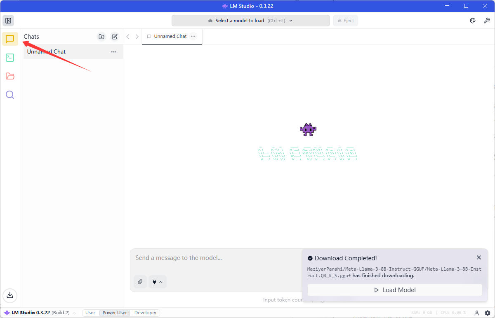The image size is (495, 318).
Task: Dismiss the Download Completed notification
Action: click(479, 257)
